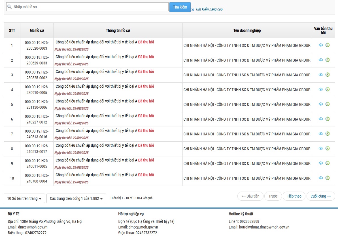Click cloud upload icon in row 1
The height and width of the screenshot is (237, 338).
click(321, 45)
